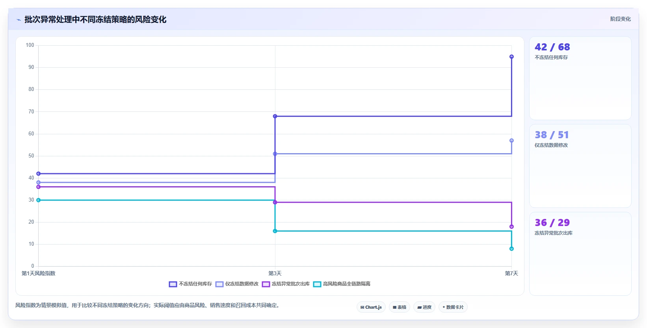Screen dimensions: 647x328
Task: Click the day-1 point at 30 on cyan line
Action: coord(38,200)
